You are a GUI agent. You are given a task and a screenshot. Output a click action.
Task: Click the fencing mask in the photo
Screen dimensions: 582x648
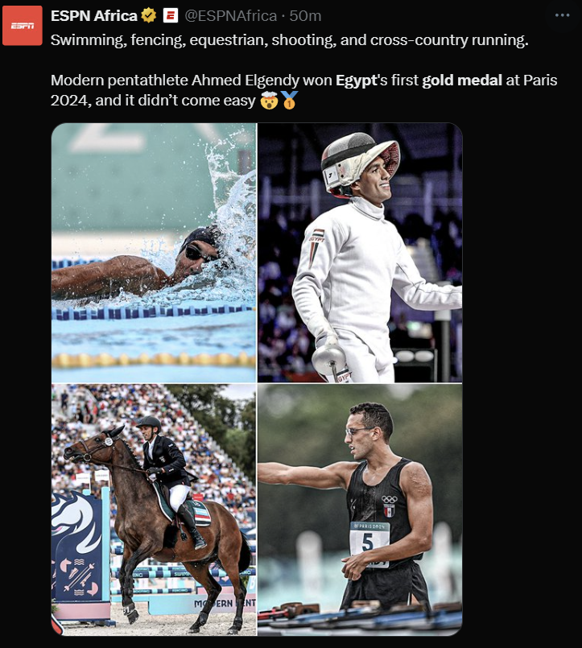[360, 164]
